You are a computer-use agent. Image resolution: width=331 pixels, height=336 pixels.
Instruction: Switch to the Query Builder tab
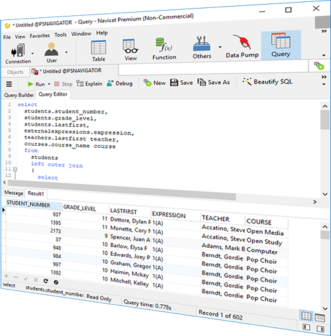click(19, 95)
